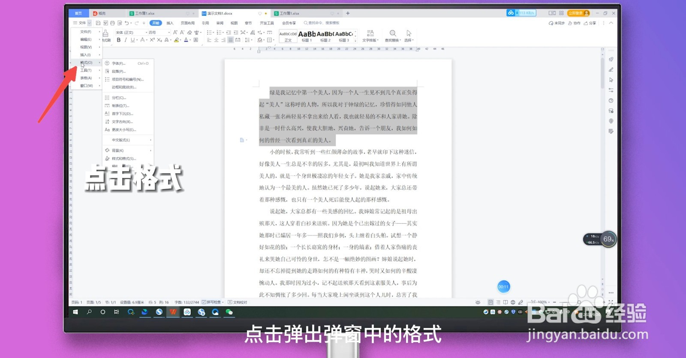686x358 pixels.
Task: Click 分享 share button
Action: pos(590,23)
